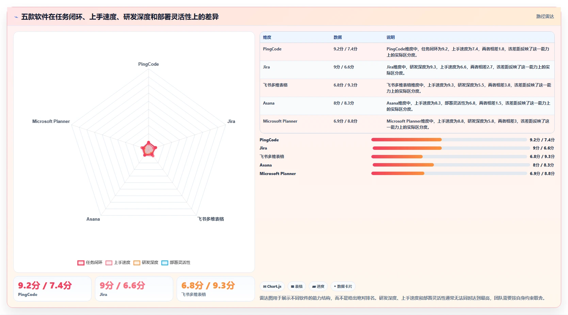The image size is (568, 315).
Task: Click the chart icon beside the title
Action: (x=16, y=17)
